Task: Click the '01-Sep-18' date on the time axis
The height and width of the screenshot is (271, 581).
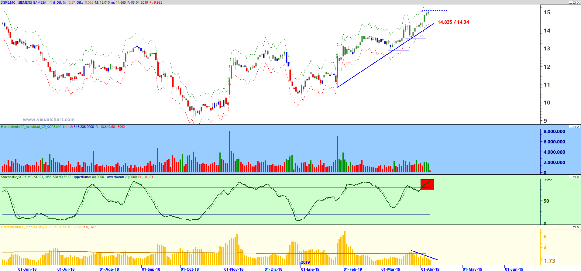Action: (151, 269)
